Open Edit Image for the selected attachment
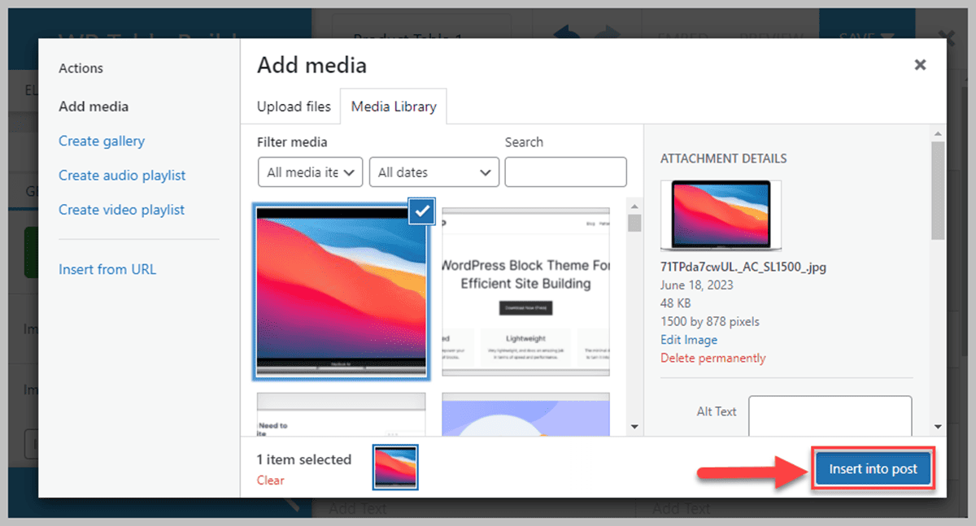The width and height of the screenshot is (976, 526). coord(688,339)
